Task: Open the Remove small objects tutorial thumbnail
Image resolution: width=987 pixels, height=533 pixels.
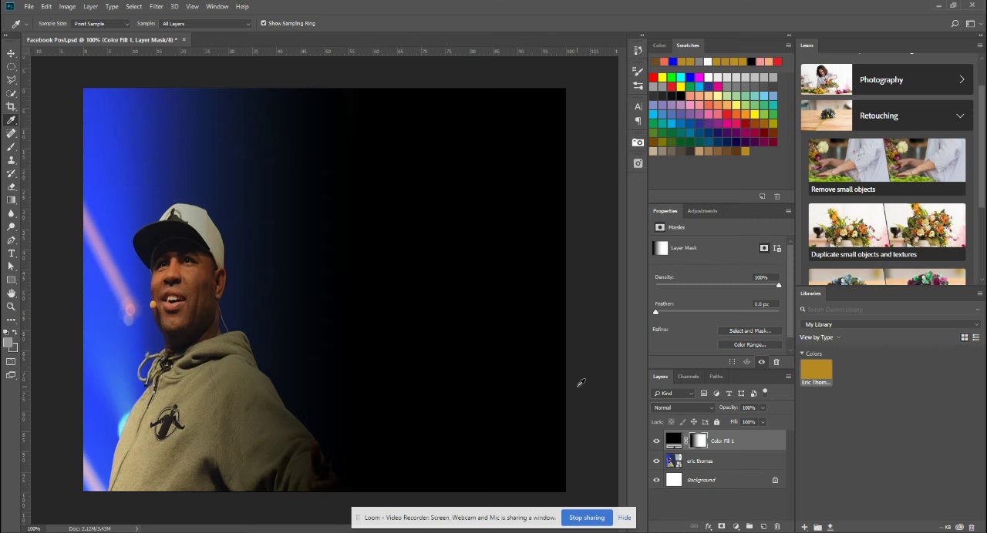Action: click(x=886, y=160)
